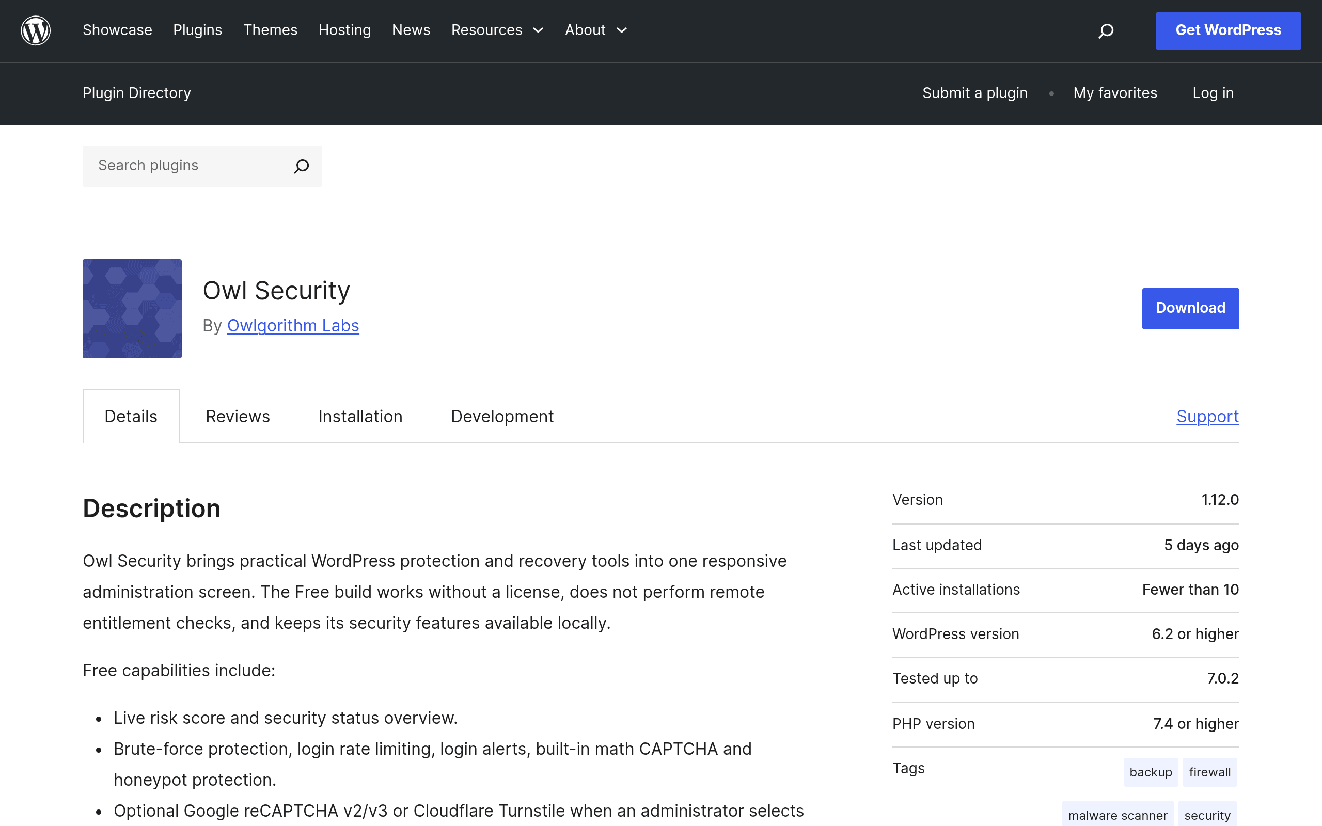Screen dimensions: 1322x826
Task: Click the security tag
Action: coord(1207,815)
